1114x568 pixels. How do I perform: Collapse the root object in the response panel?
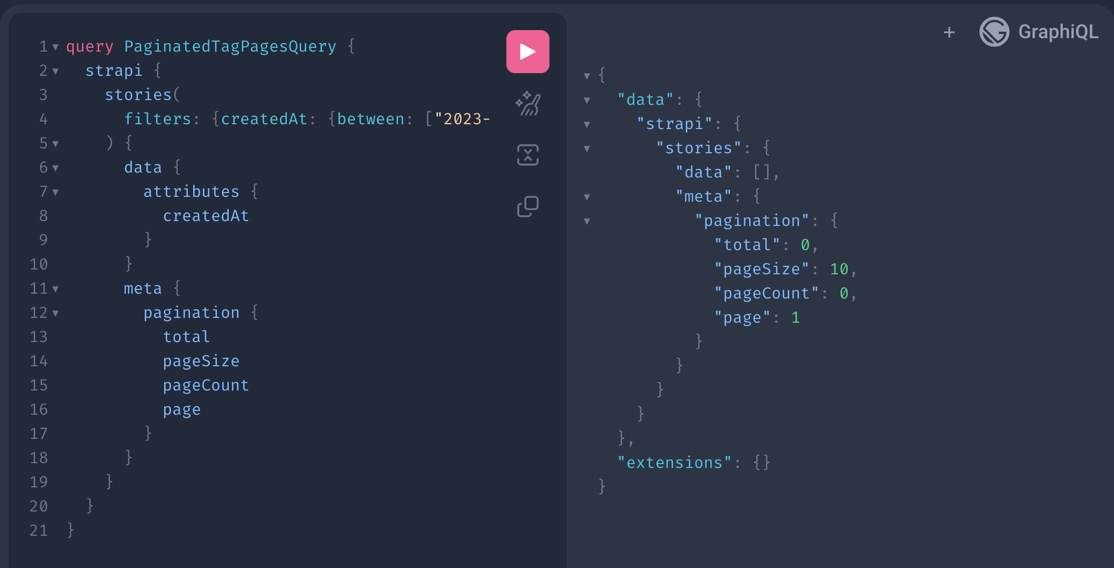[x=586, y=75]
